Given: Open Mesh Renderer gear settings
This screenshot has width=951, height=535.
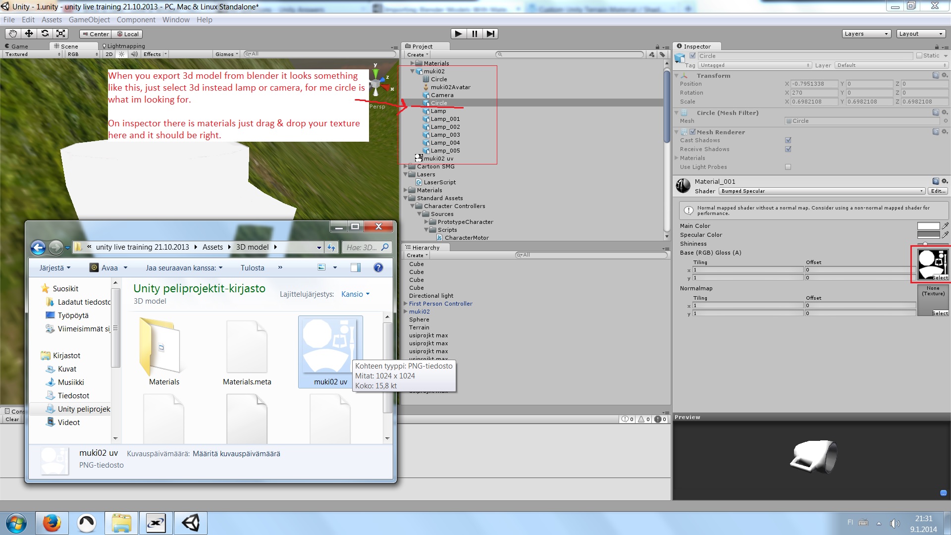Looking at the screenshot, I should [x=945, y=132].
